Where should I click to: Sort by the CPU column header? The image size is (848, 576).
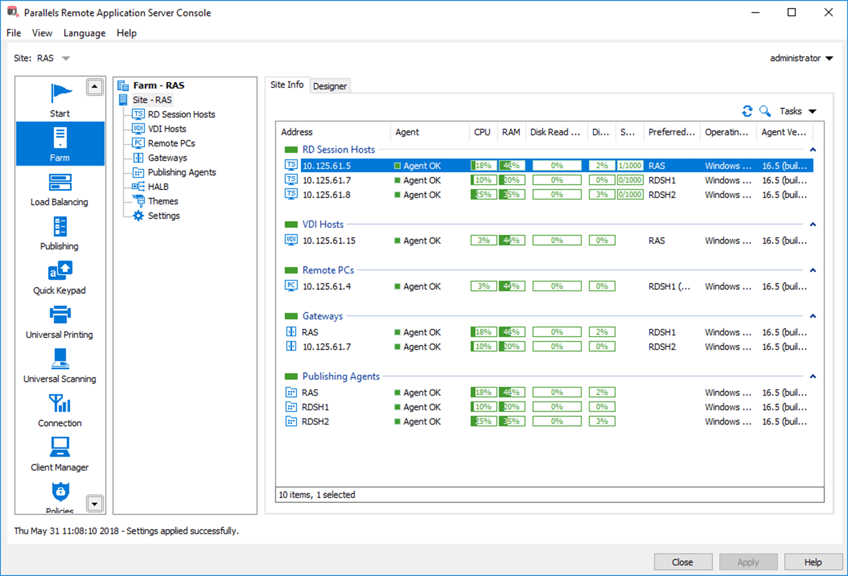[483, 132]
